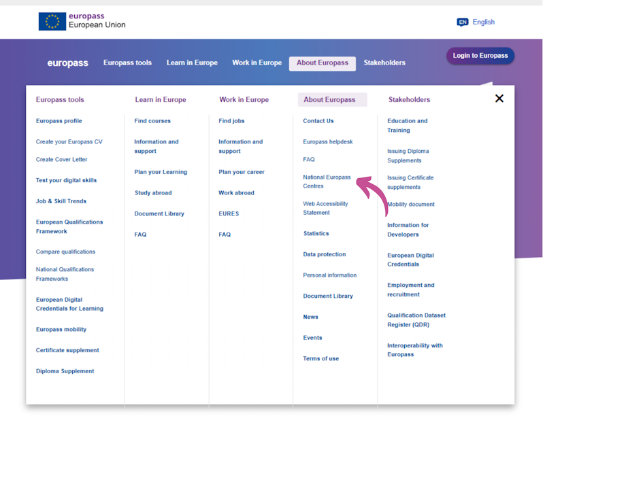Screen dimensions: 643x482
Task: Click News link
Action: pos(310,317)
